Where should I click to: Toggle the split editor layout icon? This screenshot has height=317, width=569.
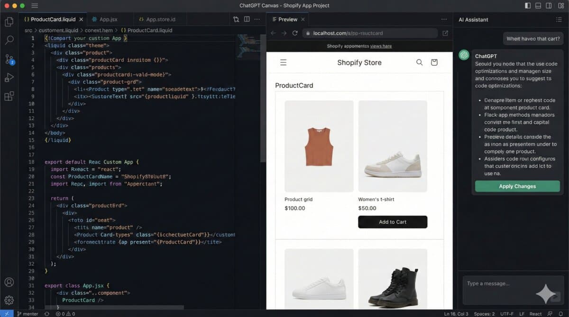point(247,19)
